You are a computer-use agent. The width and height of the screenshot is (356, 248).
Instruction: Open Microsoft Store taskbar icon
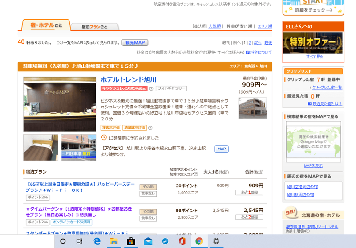[x=131, y=241]
